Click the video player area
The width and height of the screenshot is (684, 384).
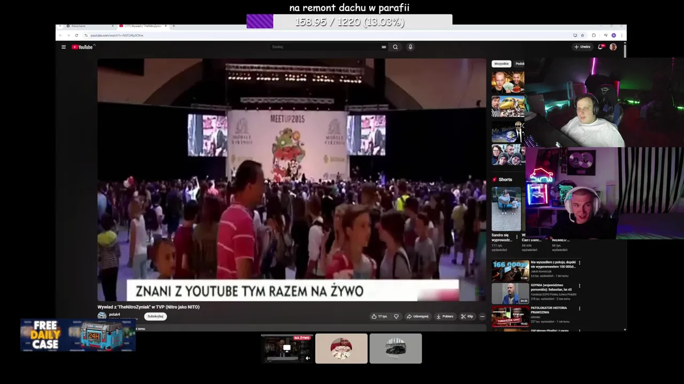point(292,180)
